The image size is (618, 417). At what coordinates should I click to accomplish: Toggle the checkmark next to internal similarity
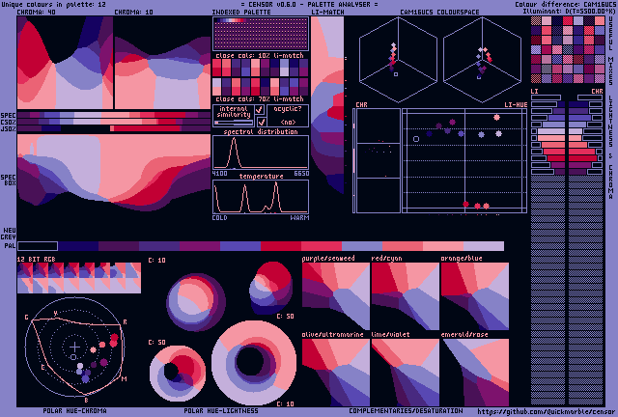(260, 110)
